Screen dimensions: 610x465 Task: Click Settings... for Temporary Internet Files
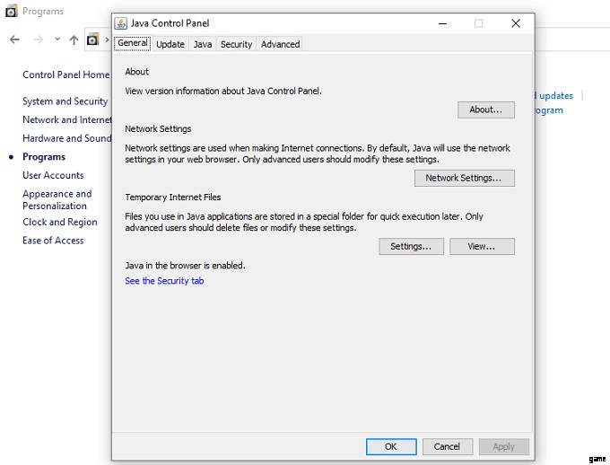point(411,246)
